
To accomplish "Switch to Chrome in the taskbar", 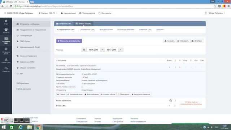I will coord(39,127).
